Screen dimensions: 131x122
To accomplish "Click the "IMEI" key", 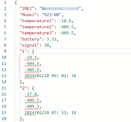I will (27, 9).
